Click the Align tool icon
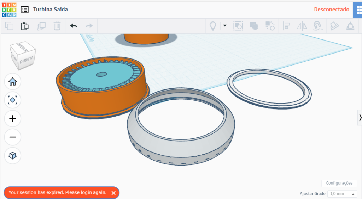 pyautogui.click(x=286, y=26)
